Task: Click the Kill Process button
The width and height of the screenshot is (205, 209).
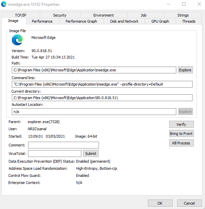Action: tap(181, 143)
